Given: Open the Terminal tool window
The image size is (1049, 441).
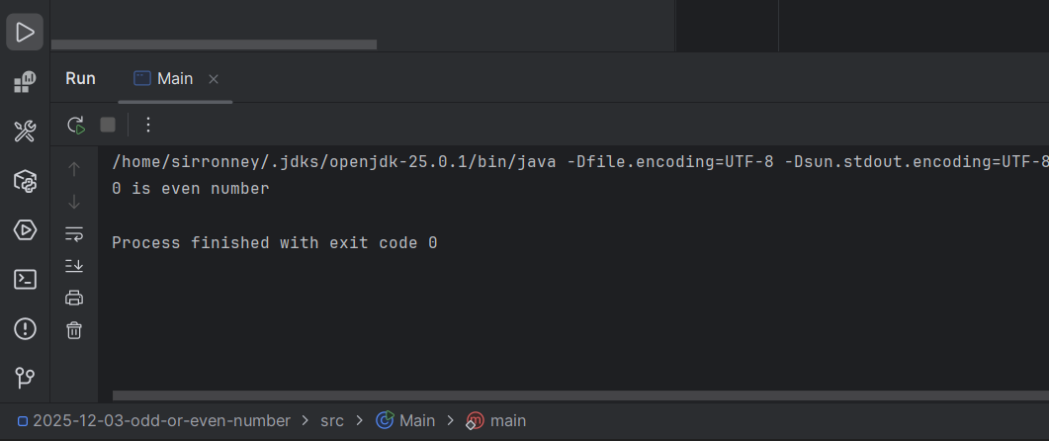Looking at the screenshot, I should (25, 279).
